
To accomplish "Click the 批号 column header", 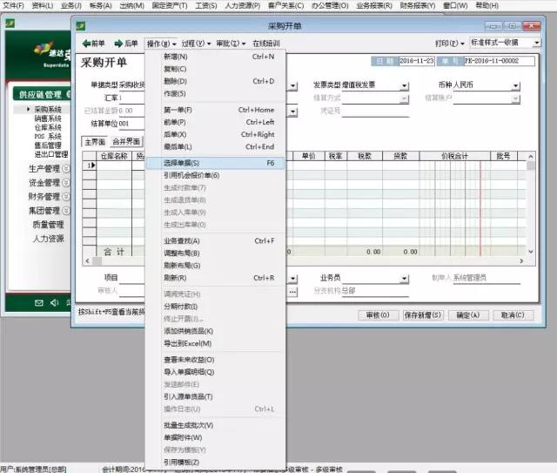I will coord(504,156).
